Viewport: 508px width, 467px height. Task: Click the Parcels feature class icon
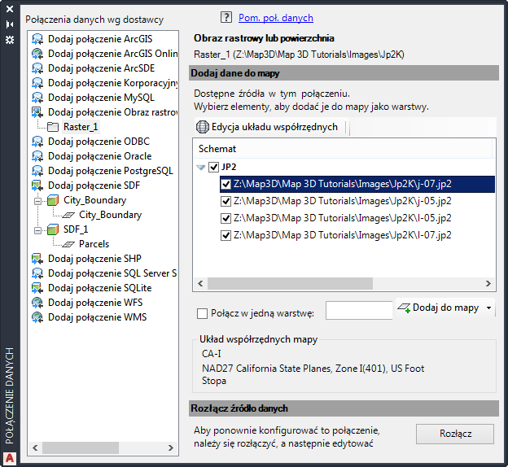[x=68, y=244]
